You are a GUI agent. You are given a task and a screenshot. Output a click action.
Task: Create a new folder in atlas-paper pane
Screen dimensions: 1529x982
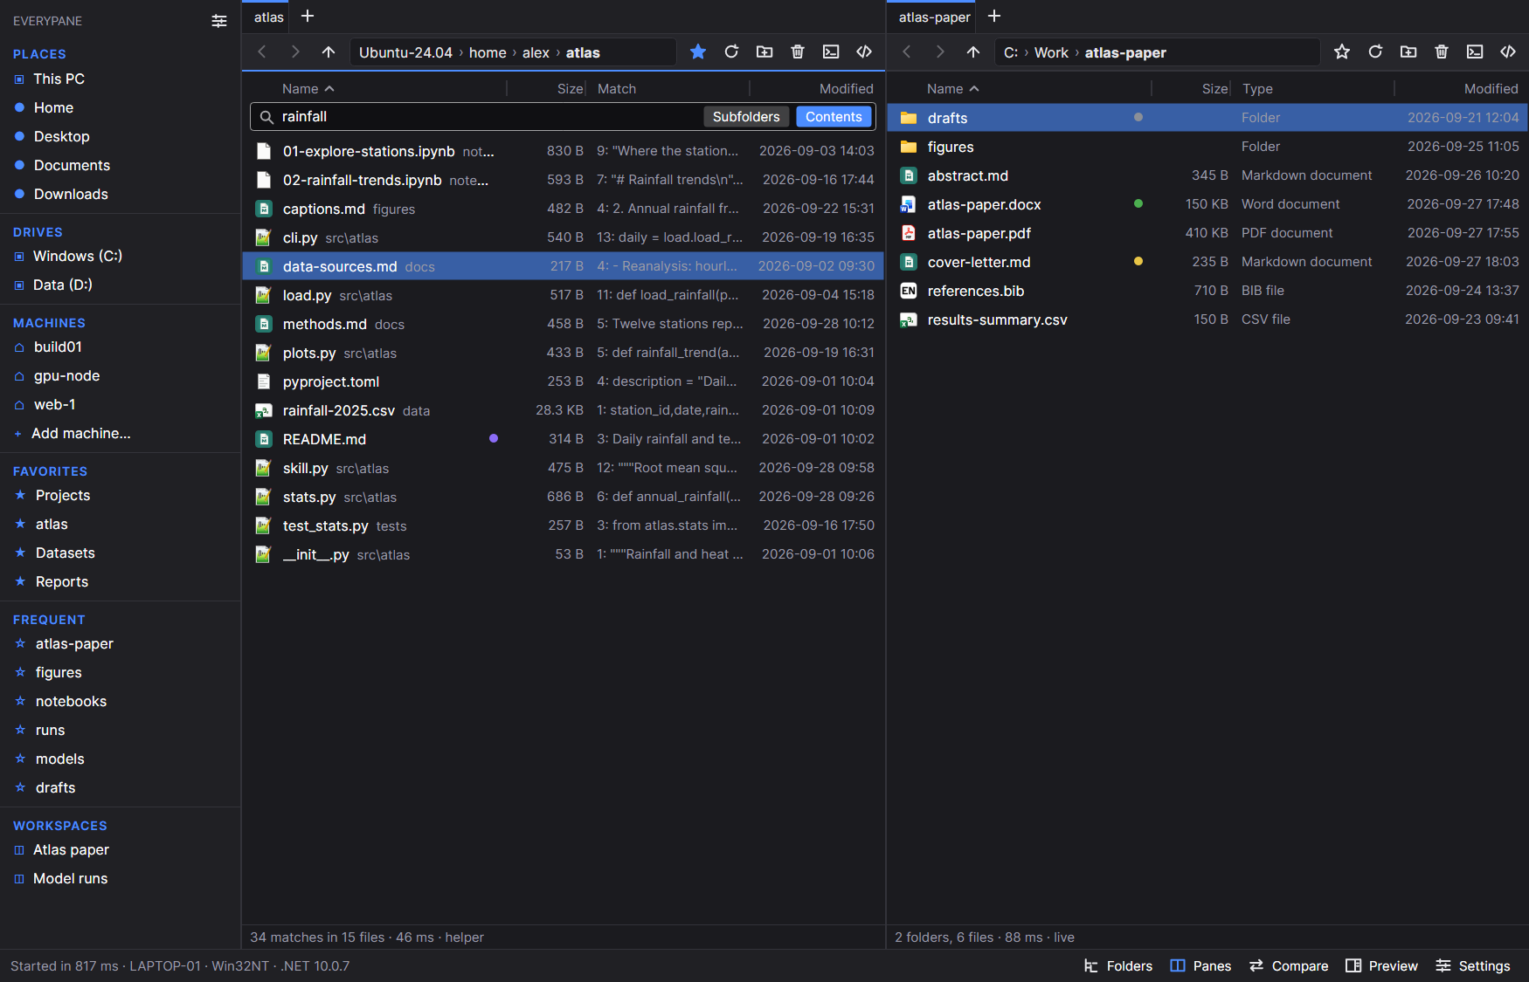pos(1408,52)
